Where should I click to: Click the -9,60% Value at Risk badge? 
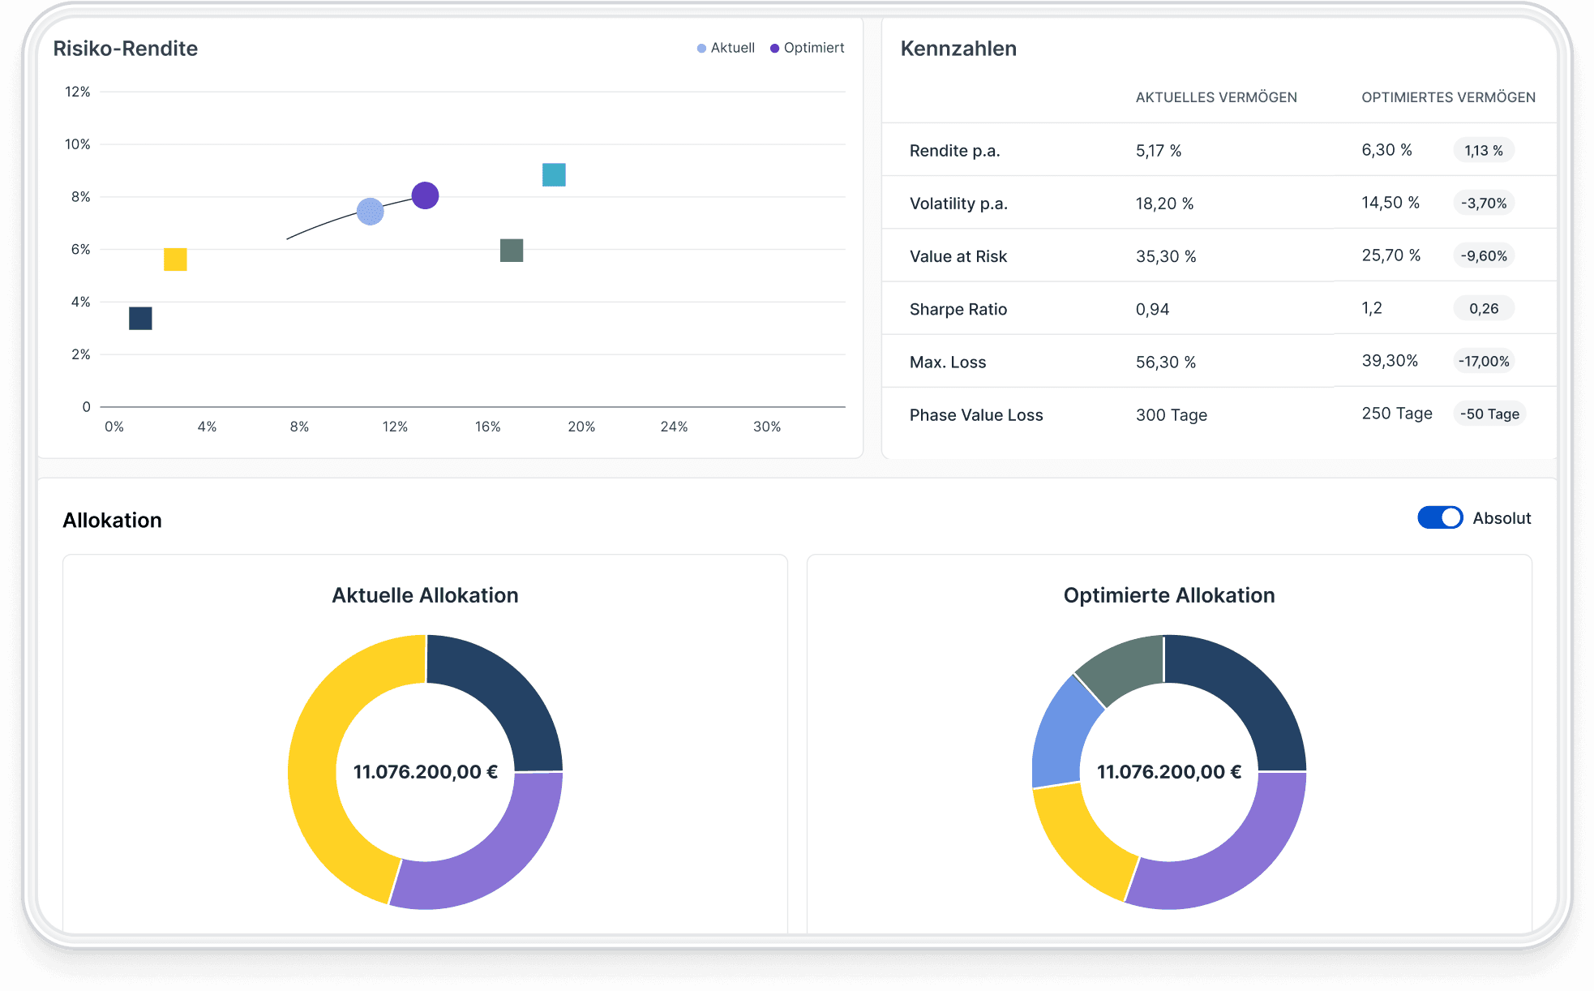[x=1484, y=255]
